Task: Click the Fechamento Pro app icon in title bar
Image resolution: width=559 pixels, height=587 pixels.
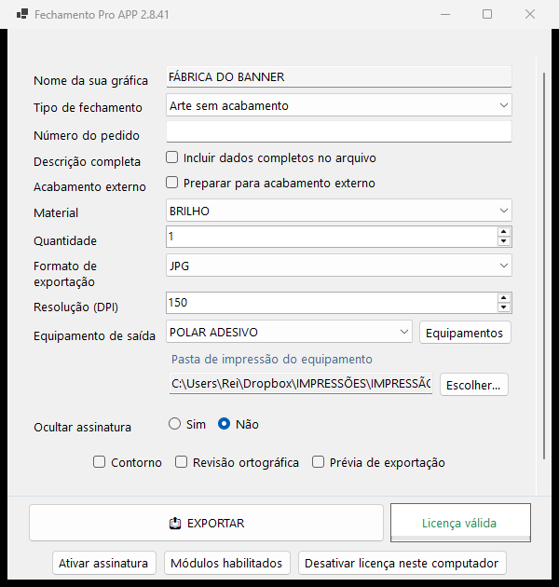Action: click(22, 14)
